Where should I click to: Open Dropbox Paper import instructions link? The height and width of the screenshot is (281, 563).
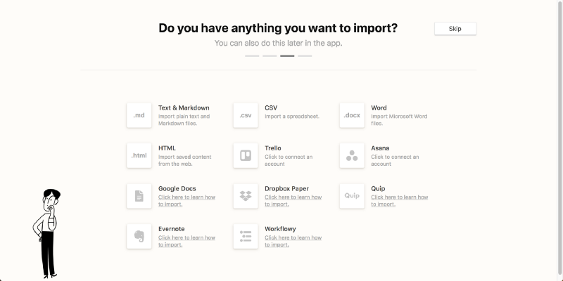point(293,201)
